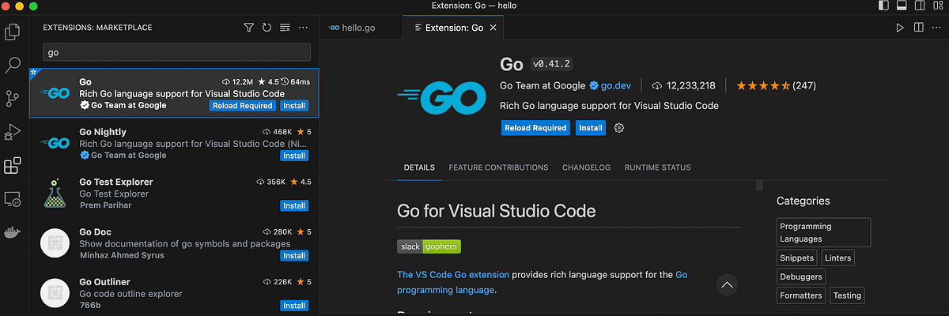
Task: Click Reload Required in Go list entry
Action: pos(243,106)
